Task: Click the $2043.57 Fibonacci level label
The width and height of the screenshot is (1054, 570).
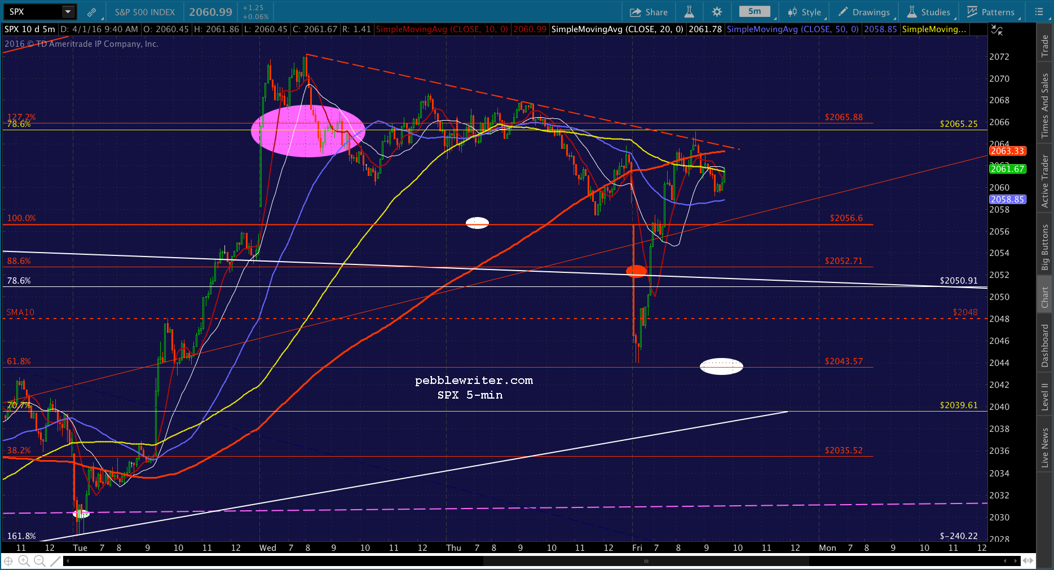Action: click(844, 361)
